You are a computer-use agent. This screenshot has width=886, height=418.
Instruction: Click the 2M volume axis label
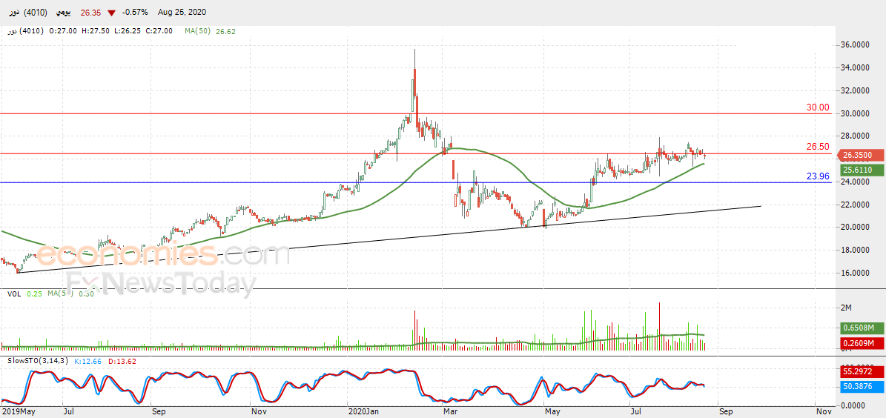pyautogui.click(x=847, y=308)
